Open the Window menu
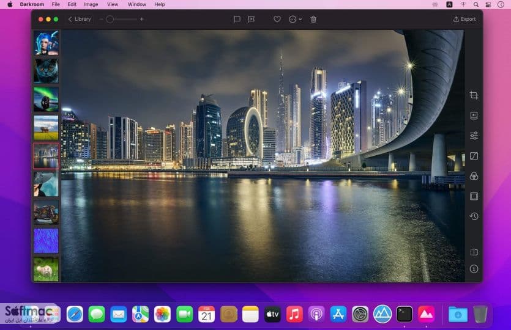Viewport: 511px width, 330px height. tap(137, 4)
